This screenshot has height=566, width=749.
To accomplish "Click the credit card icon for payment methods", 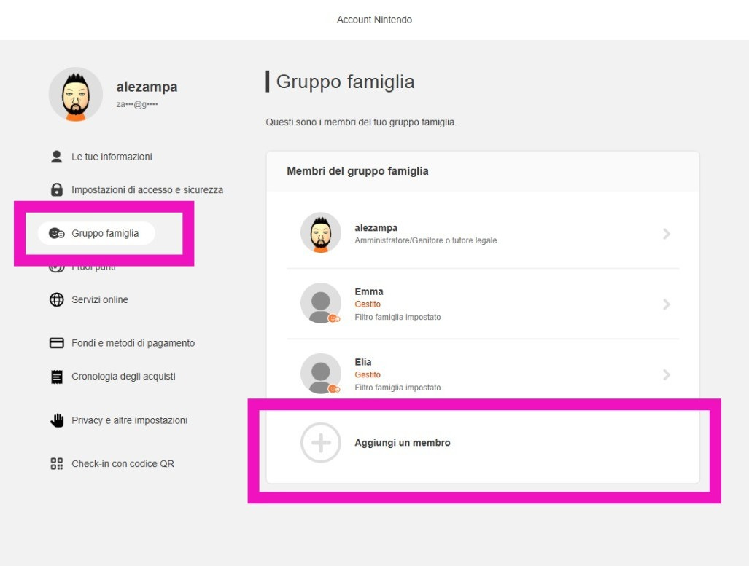I will point(56,343).
